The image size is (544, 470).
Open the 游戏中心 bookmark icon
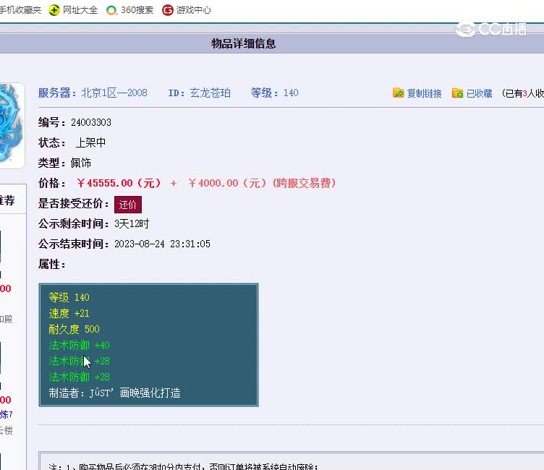[168, 10]
